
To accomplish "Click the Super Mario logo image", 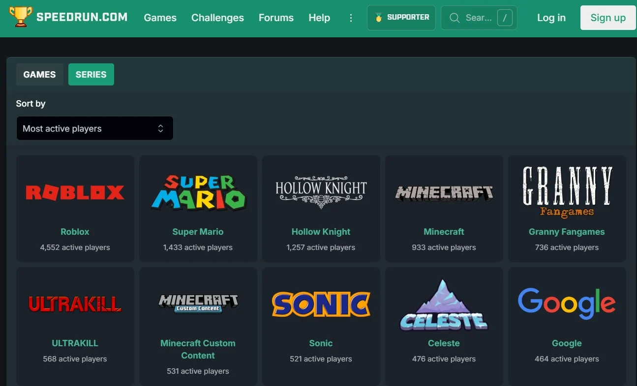I will point(198,193).
